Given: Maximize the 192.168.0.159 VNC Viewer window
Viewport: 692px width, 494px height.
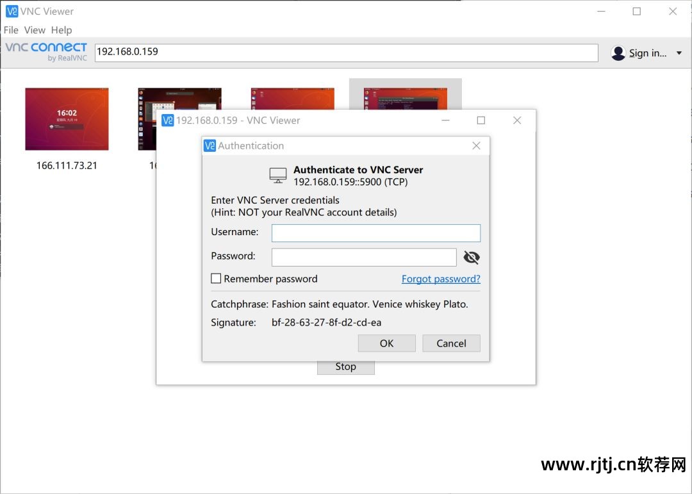Looking at the screenshot, I should [x=481, y=120].
